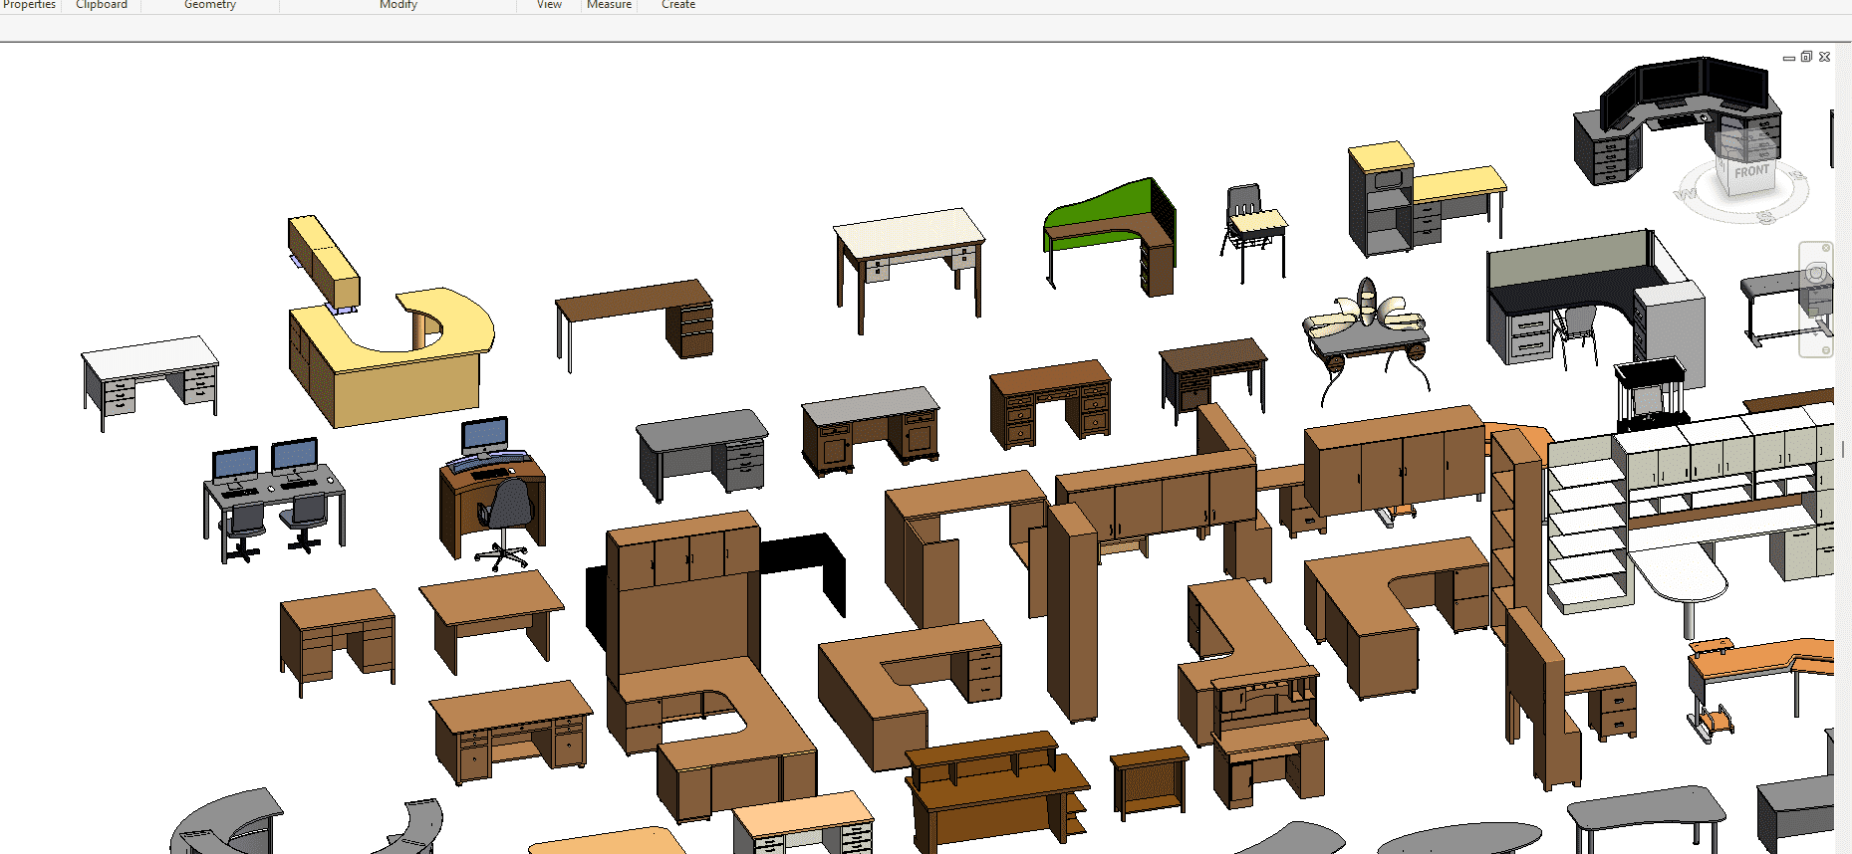Click the Properties panel label
The width and height of the screenshot is (1852, 854).
[x=30, y=5]
